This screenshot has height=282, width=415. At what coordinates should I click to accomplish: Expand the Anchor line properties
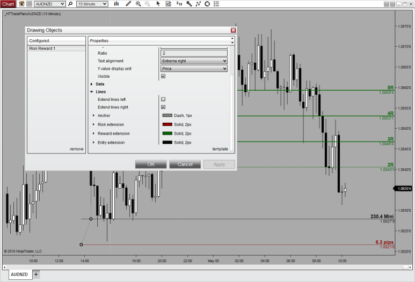tap(94, 115)
